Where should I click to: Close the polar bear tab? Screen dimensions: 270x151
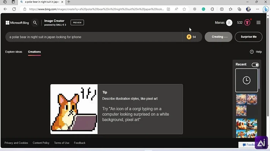[x=62, y=2]
